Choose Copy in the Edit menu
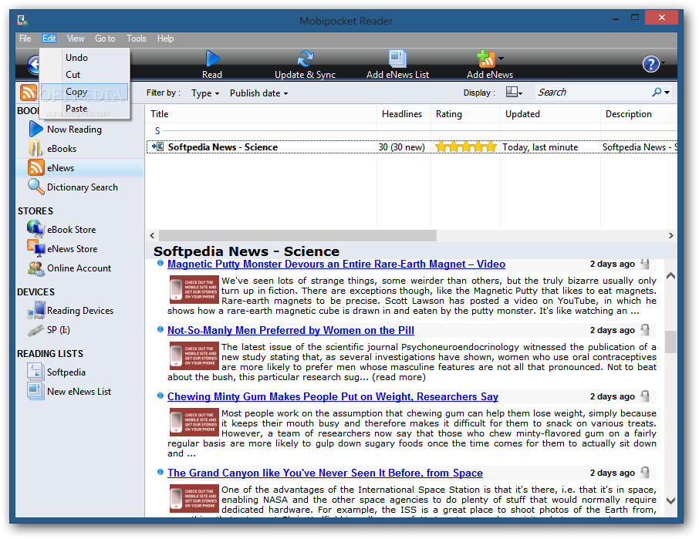Screen dimensions: 699x539 click(x=85, y=91)
